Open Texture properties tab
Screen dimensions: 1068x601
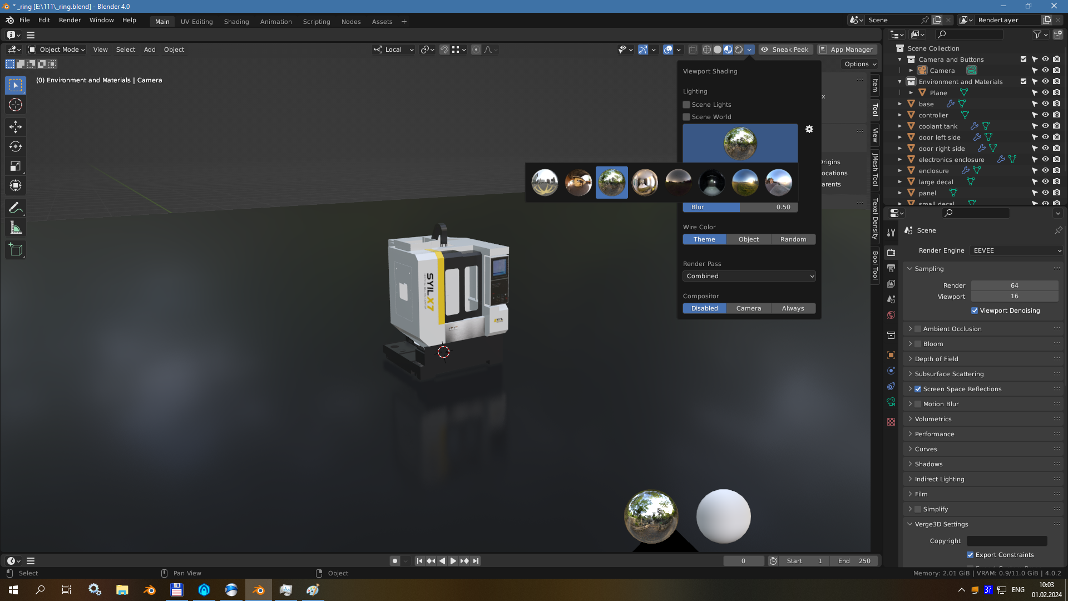coord(891,422)
